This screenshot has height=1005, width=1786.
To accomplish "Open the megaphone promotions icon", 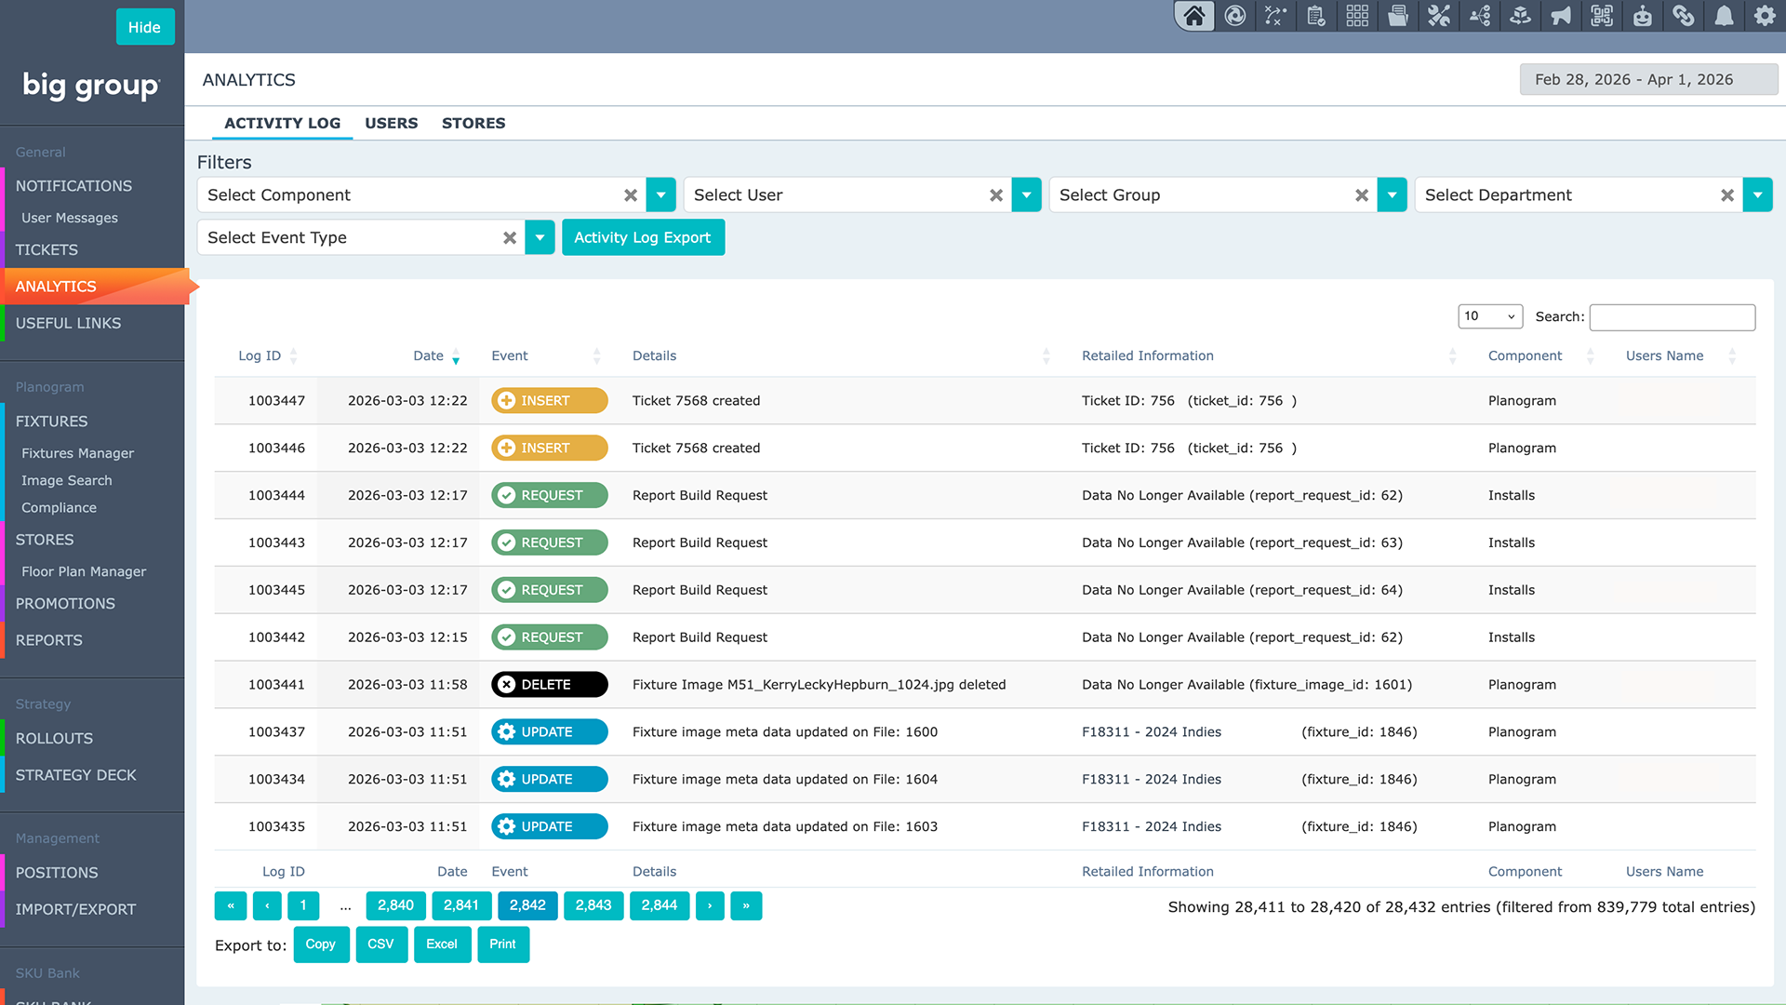I will click(1561, 16).
